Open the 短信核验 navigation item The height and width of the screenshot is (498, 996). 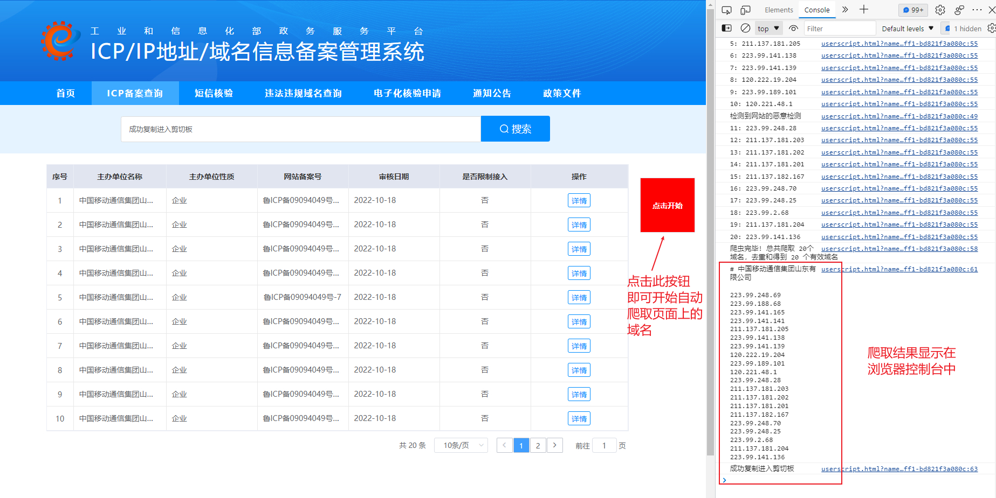point(214,93)
